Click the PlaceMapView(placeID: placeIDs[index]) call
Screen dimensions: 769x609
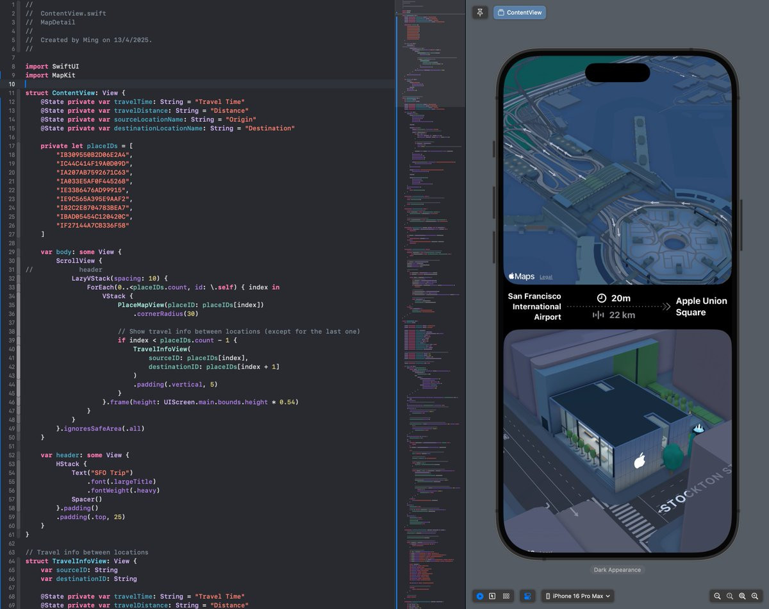[191, 305]
